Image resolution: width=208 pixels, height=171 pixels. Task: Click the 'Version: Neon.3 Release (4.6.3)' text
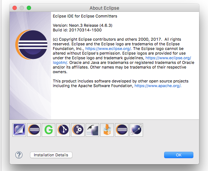pyautogui.click(x=82, y=25)
